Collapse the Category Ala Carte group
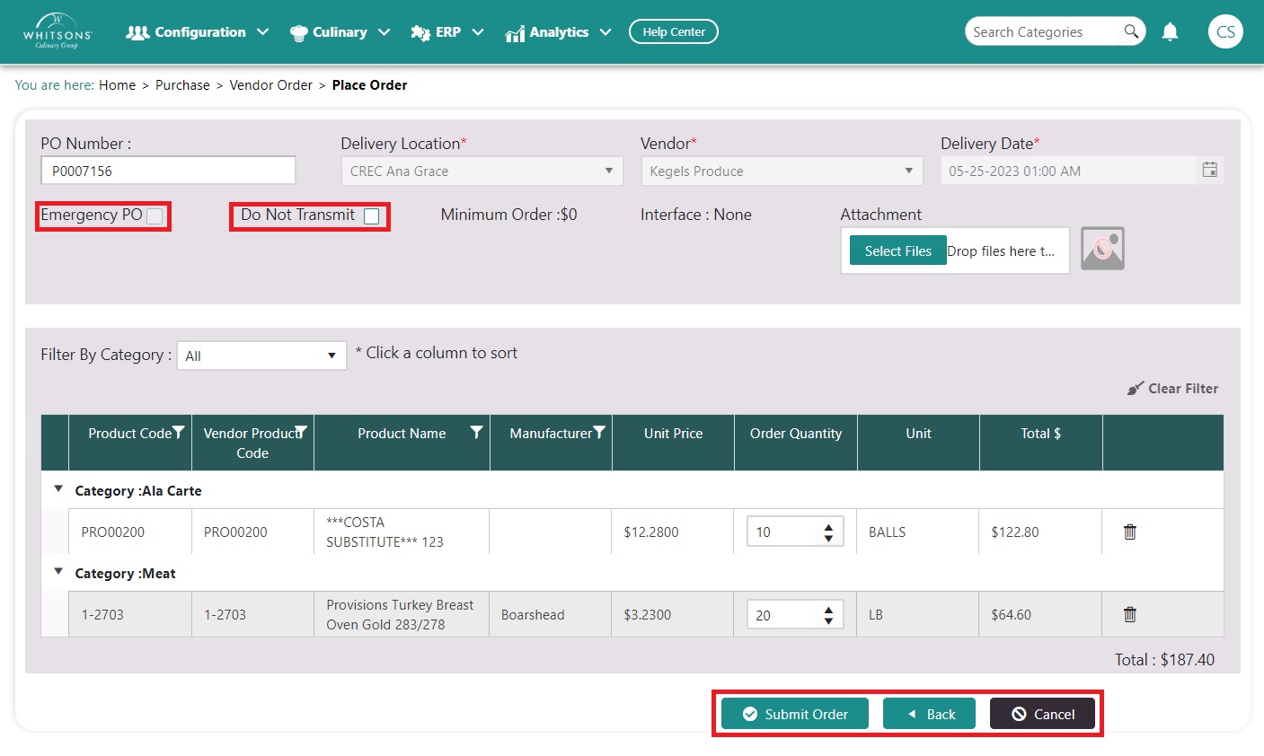Screen dimensions: 1264x756 pos(58,489)
